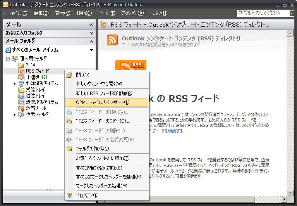Click the move-folder icon beside の移動(V)
297x206 pixels.
[x=69, y=112]
